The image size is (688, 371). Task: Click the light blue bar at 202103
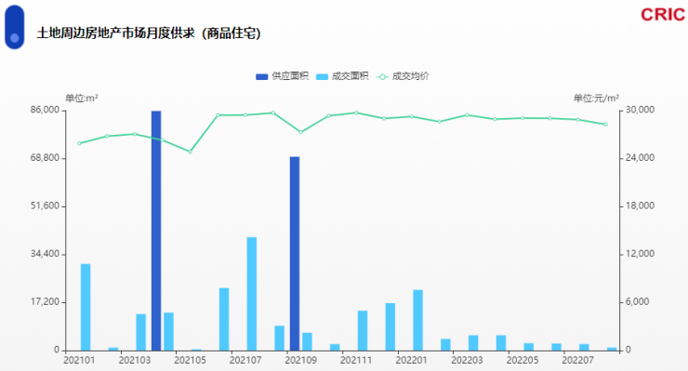click(x=140, y=332)
